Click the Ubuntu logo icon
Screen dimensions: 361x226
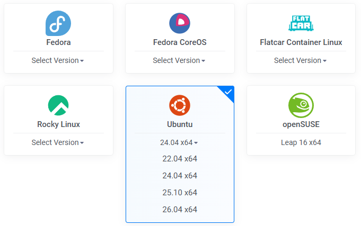pyautogui.click(x=180, y=105)
